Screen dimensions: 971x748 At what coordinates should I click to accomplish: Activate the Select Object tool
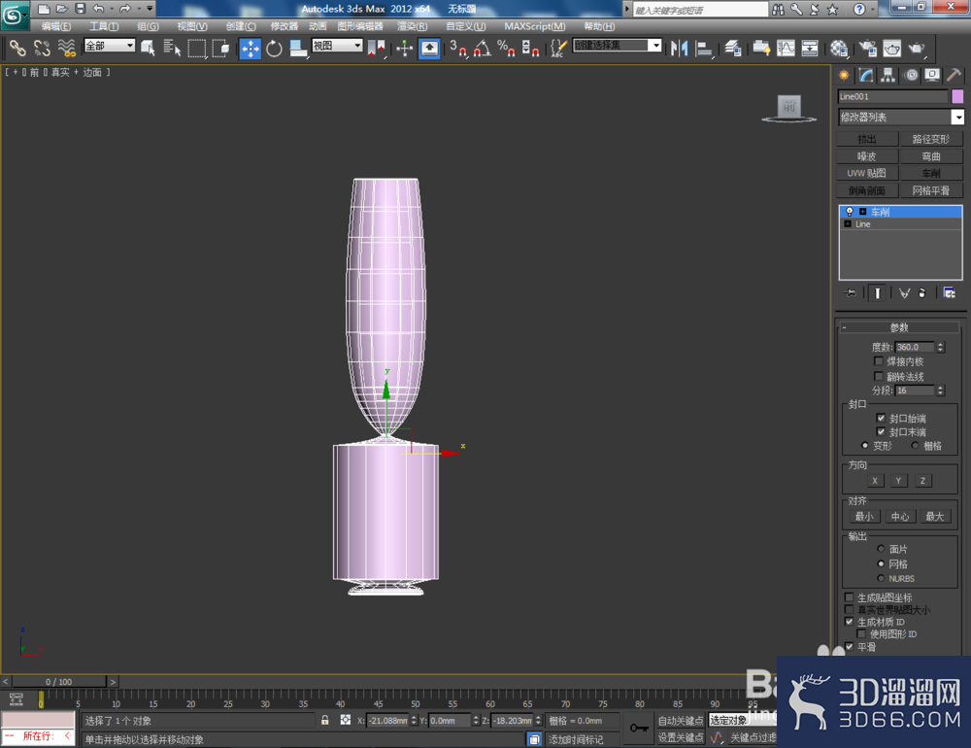click(148, 48)
